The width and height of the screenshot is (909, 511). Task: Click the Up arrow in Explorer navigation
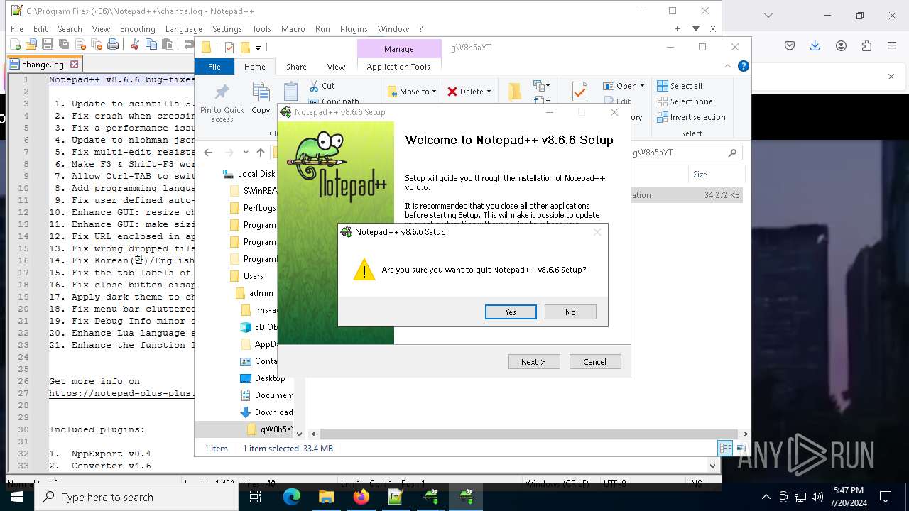[261, 153]
